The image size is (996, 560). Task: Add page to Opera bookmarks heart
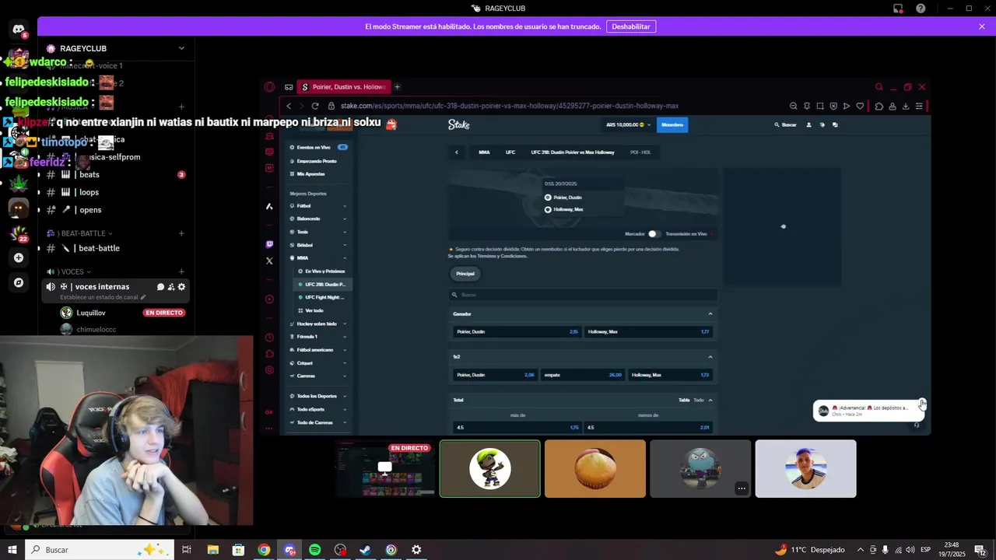[x=860, y=106]
